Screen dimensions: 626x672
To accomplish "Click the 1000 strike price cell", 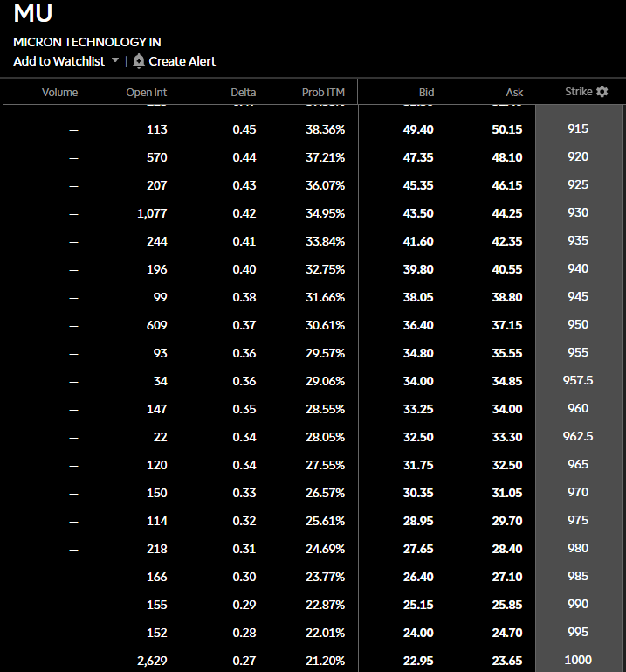I will pos(578,660).
